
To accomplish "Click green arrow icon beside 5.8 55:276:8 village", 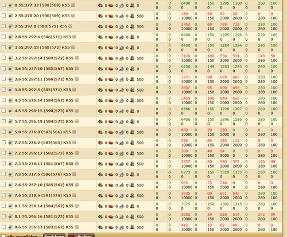I will [x=10, y=132].
